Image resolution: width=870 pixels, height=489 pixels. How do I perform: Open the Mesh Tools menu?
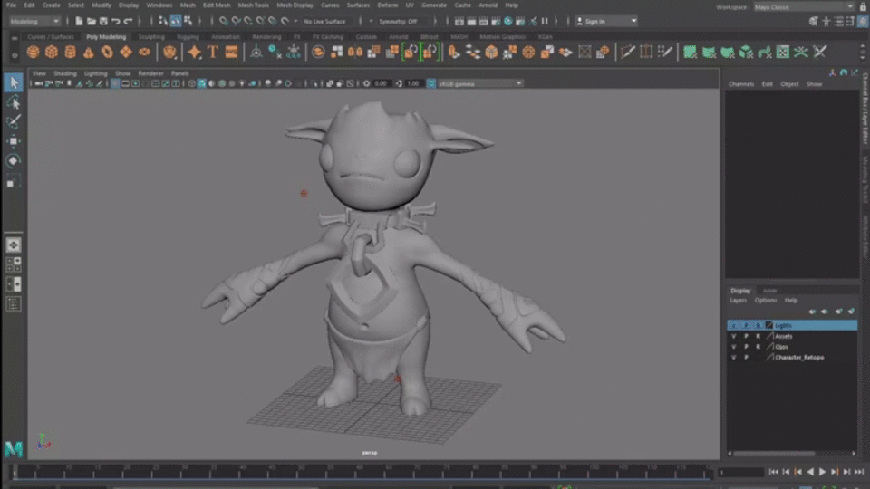coord(253,5)
